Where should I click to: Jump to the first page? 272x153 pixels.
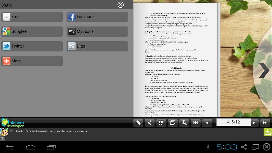[196, 123]
